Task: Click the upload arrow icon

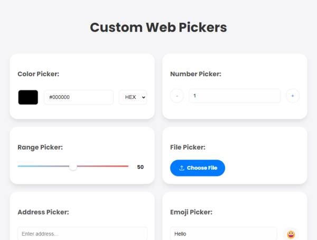Action: tap(182, 168)
